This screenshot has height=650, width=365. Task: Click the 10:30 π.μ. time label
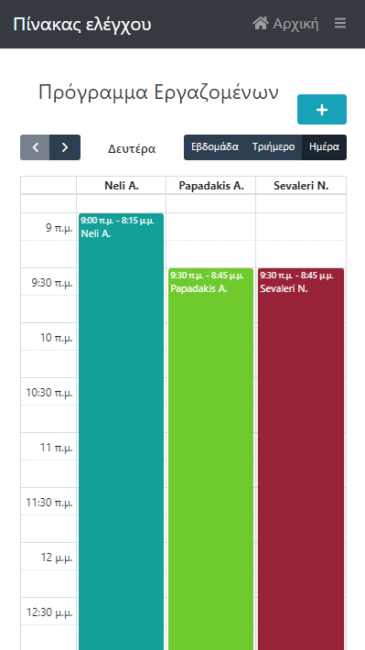click(49, 392)
